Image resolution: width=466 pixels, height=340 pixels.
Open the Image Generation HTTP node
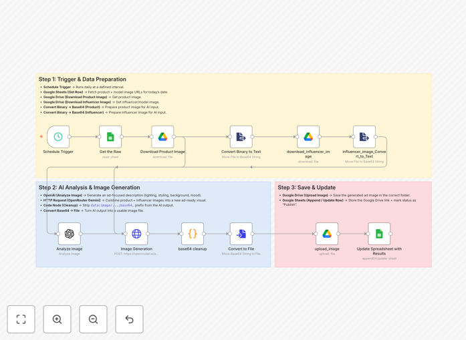click(x=136, y=234)
